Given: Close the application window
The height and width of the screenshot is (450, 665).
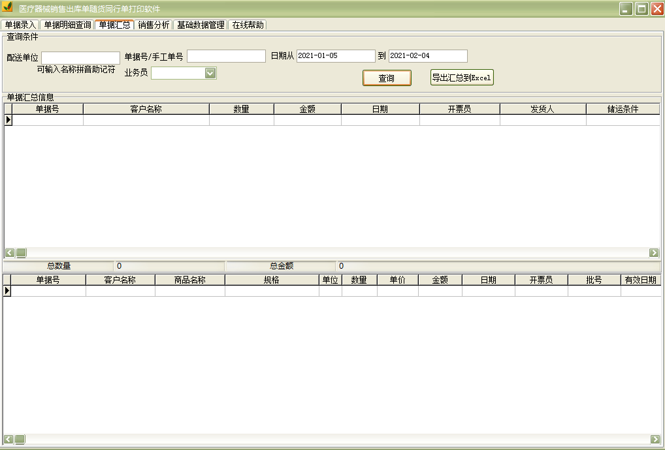Looking at the screenshot, I should [x=657, y=8].
